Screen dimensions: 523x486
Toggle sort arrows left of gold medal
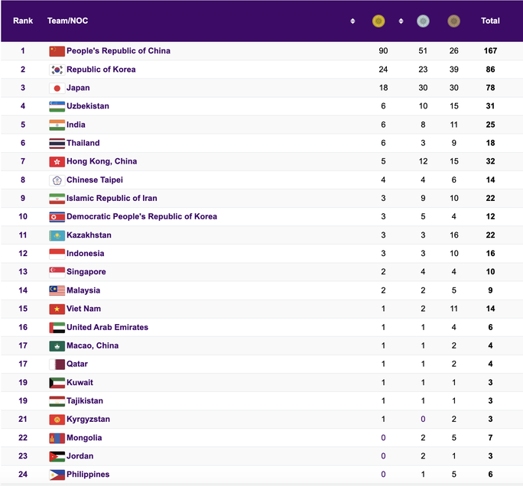pos(352,21)
